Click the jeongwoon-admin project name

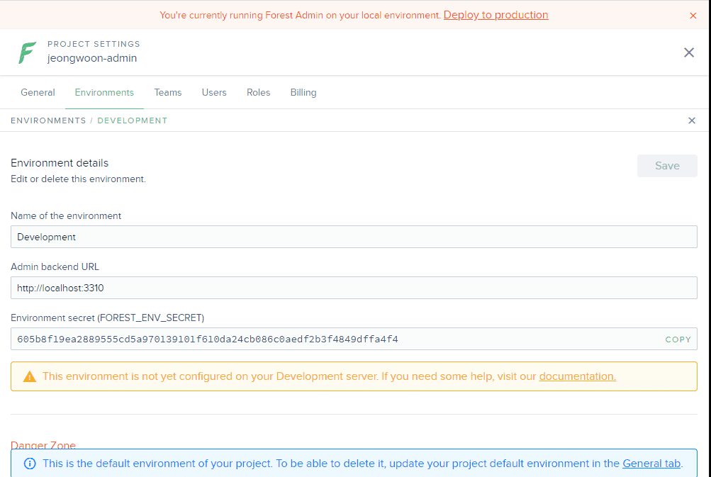(x=92, y=59)
